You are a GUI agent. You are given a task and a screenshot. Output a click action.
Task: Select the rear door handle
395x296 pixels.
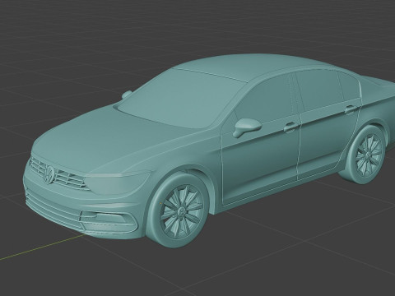click(351, 109)
